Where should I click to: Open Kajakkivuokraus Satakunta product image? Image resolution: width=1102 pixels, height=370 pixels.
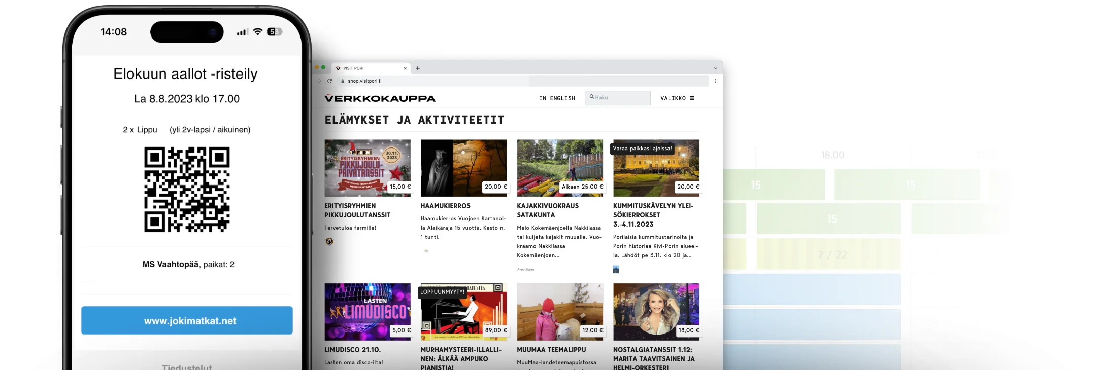pyautogui.click(x=560, y=168)
